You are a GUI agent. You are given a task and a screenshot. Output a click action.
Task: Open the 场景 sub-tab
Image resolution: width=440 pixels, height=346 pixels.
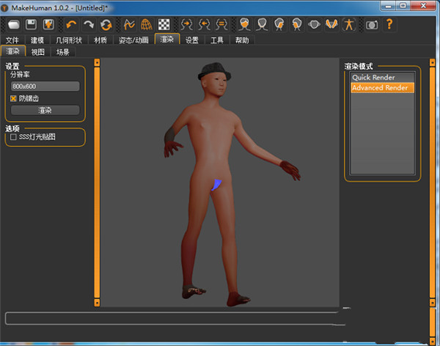(63, 52)
